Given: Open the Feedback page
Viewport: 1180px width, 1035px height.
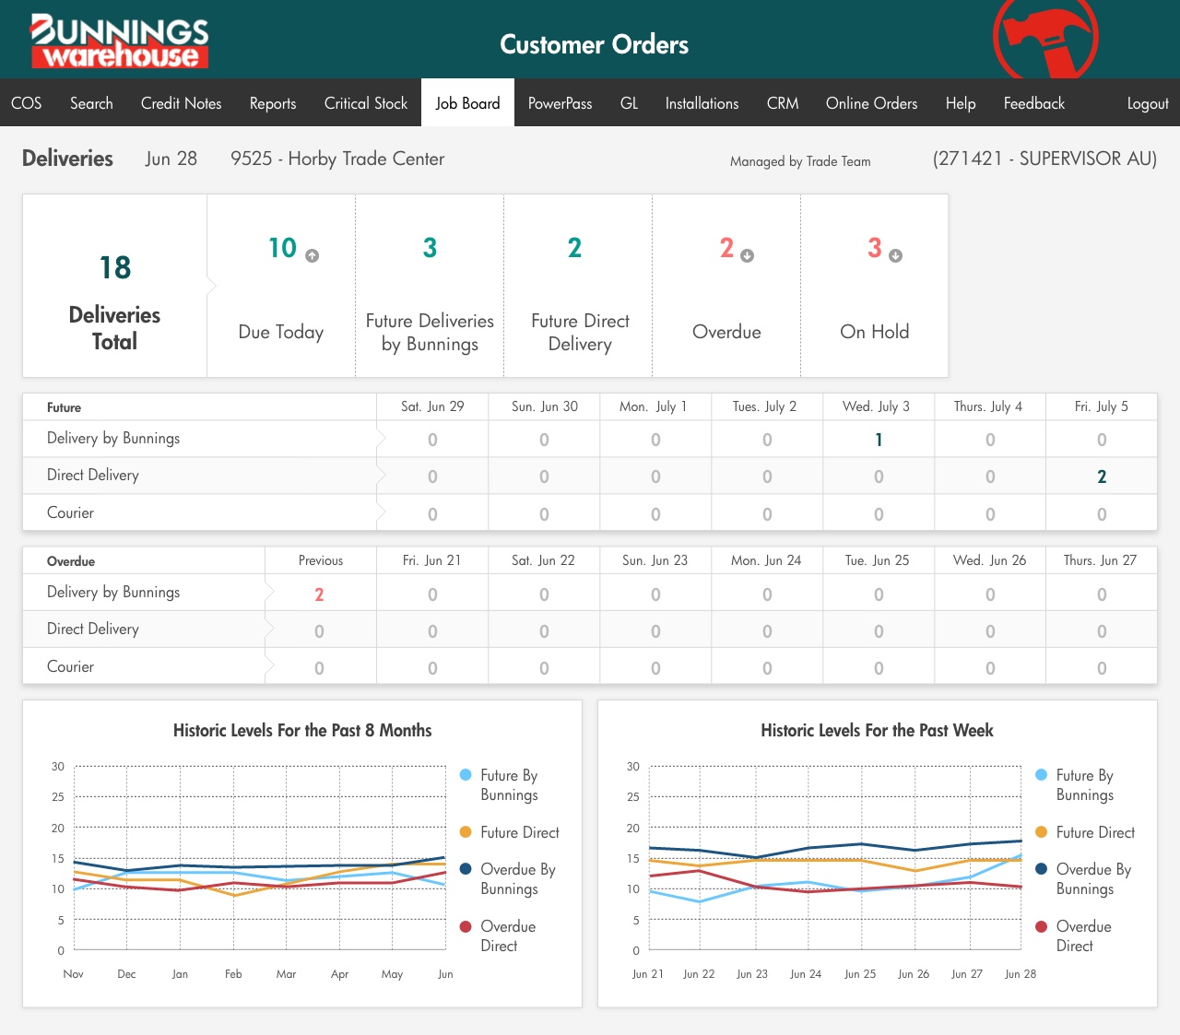Looking at the screenshot, I should click(x=1033, y=103).
